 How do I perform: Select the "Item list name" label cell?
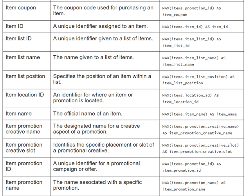[x=23, y=57]
